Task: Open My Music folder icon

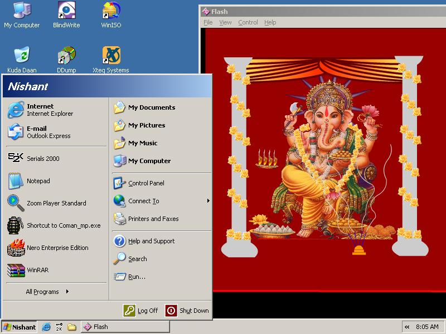Action: (119, 143)
